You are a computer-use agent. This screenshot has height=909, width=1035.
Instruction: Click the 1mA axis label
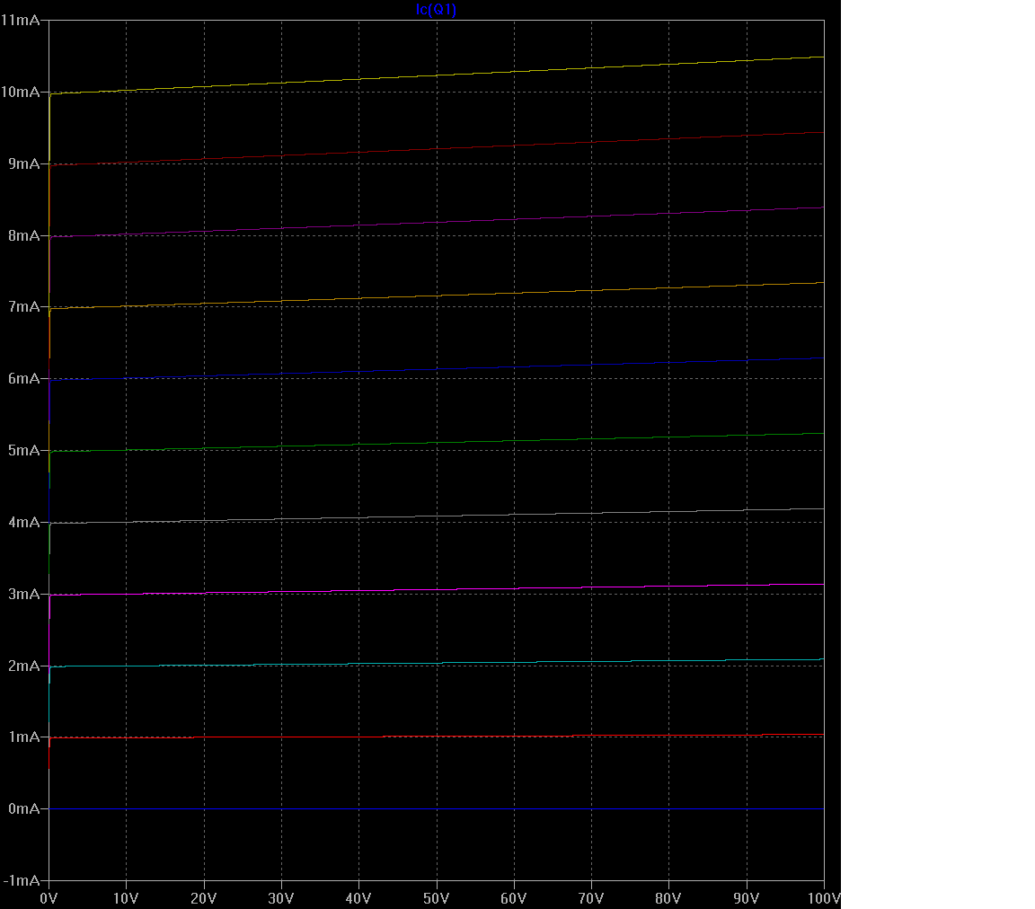pos(23,737)
